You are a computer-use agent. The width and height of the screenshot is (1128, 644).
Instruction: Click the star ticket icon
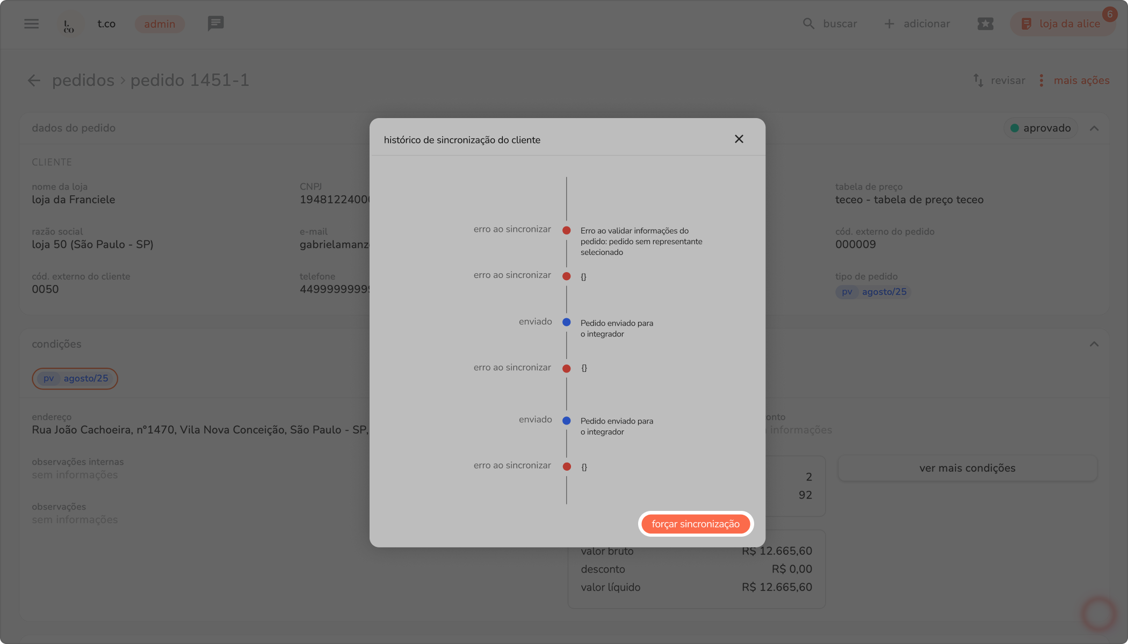(985, 24)
